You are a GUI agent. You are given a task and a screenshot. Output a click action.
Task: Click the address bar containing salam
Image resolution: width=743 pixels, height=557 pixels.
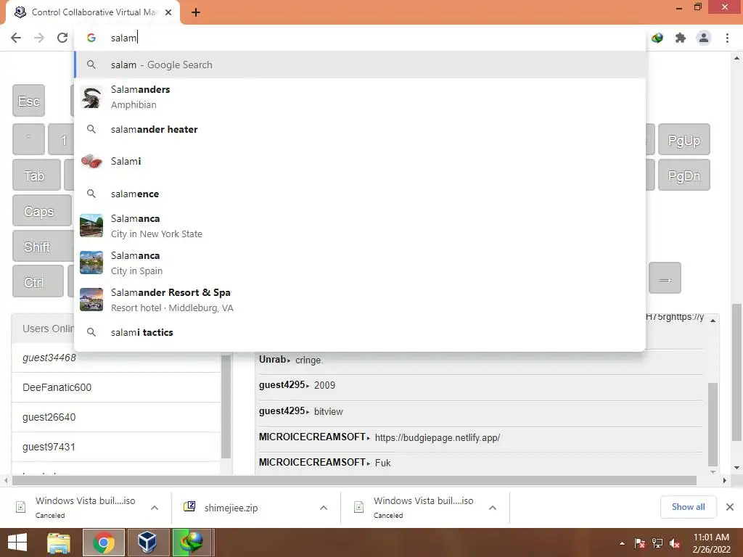click(360, 38)
